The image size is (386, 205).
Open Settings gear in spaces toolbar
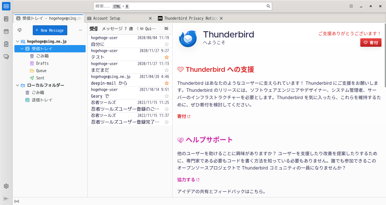[x=6, y=186]
